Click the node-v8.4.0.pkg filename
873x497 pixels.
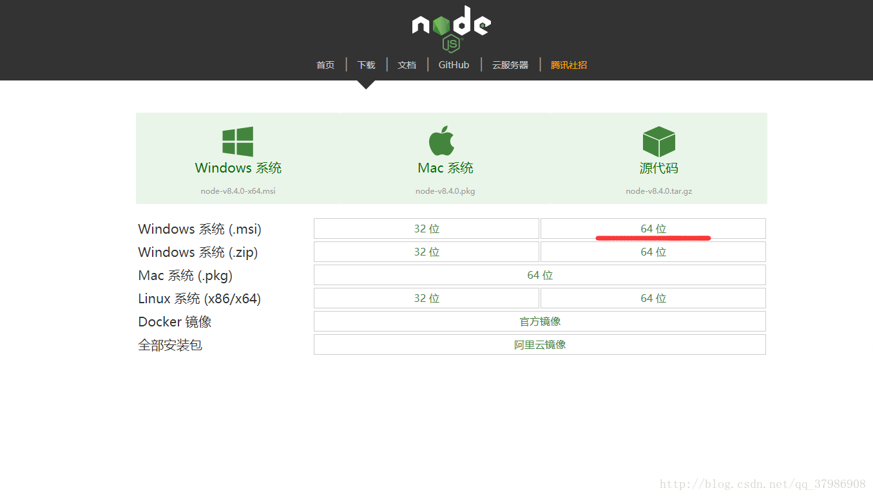[x=445, y=191]
